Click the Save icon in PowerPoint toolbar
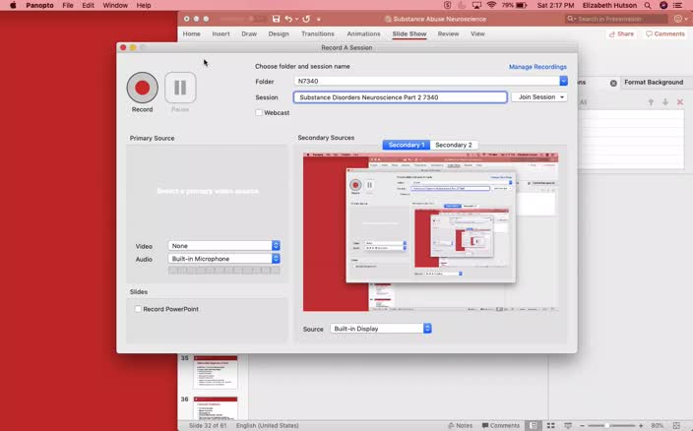Image resolution: width=693 pixels, height=431 pixels. tap(276, 19)
